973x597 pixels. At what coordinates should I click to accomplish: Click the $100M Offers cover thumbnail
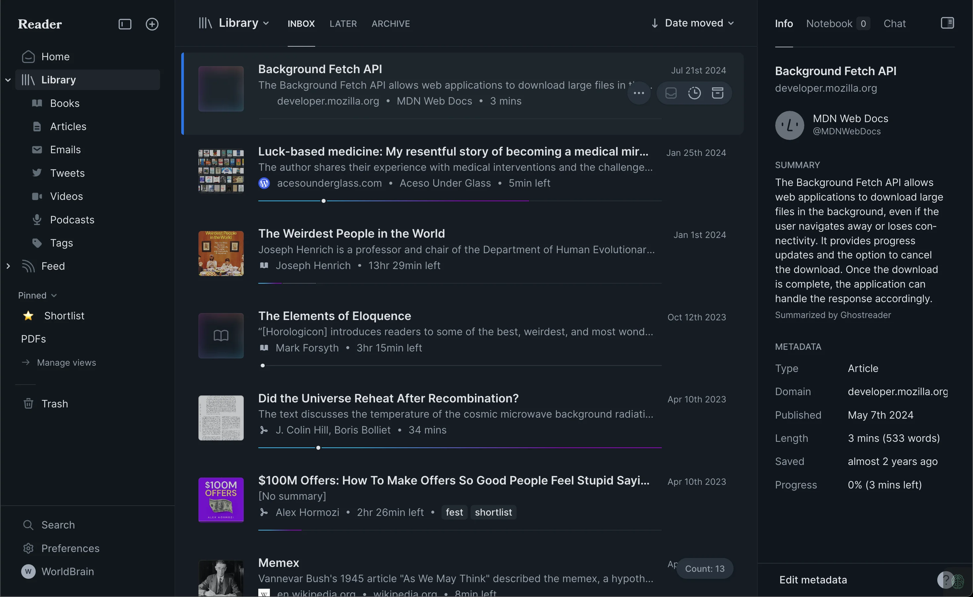[x=221, y=500]
